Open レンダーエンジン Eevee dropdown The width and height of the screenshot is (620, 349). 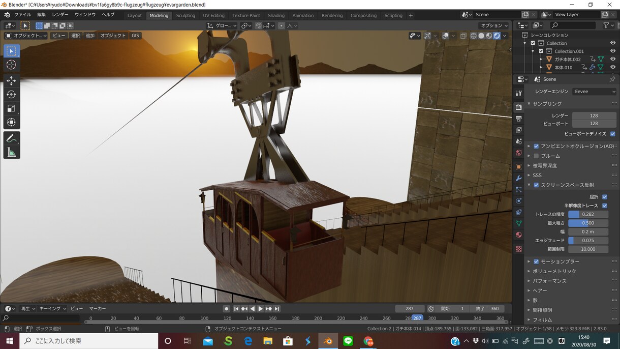tap(594, 92)
